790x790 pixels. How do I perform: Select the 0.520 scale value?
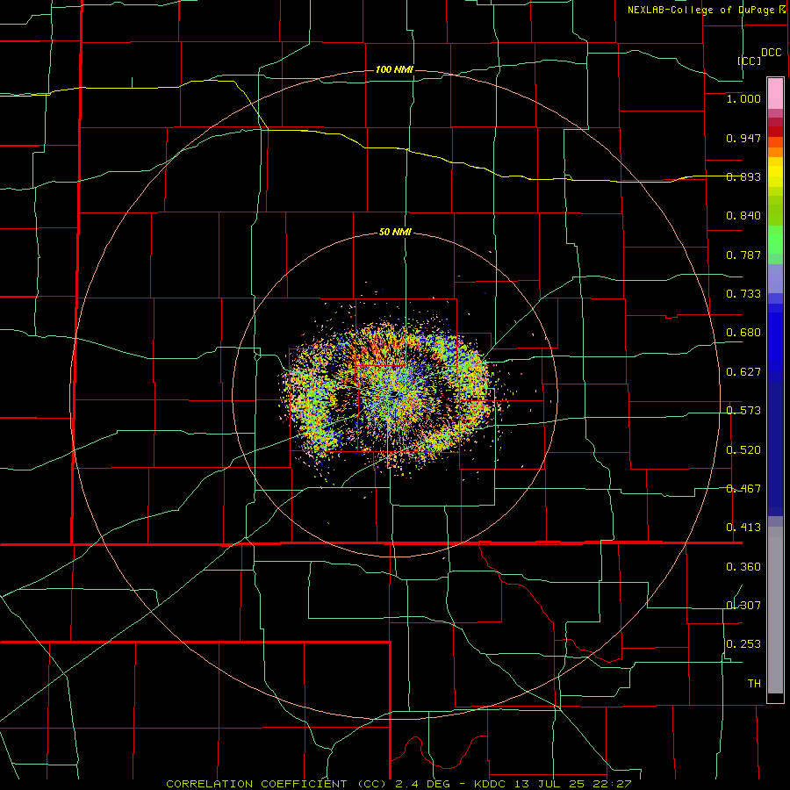743,450
